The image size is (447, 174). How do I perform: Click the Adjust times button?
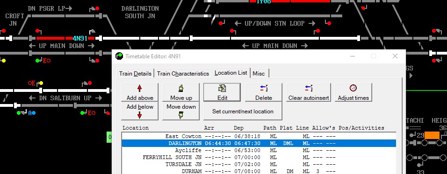[x=353, y=92]
